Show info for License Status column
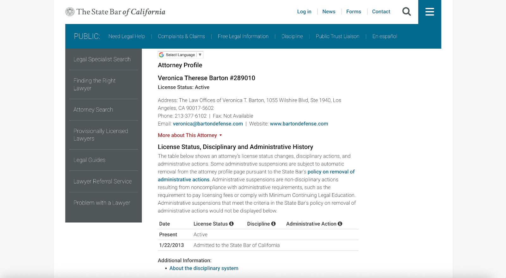Viewport: 506px width, 278px height. (x=231, y=224)
